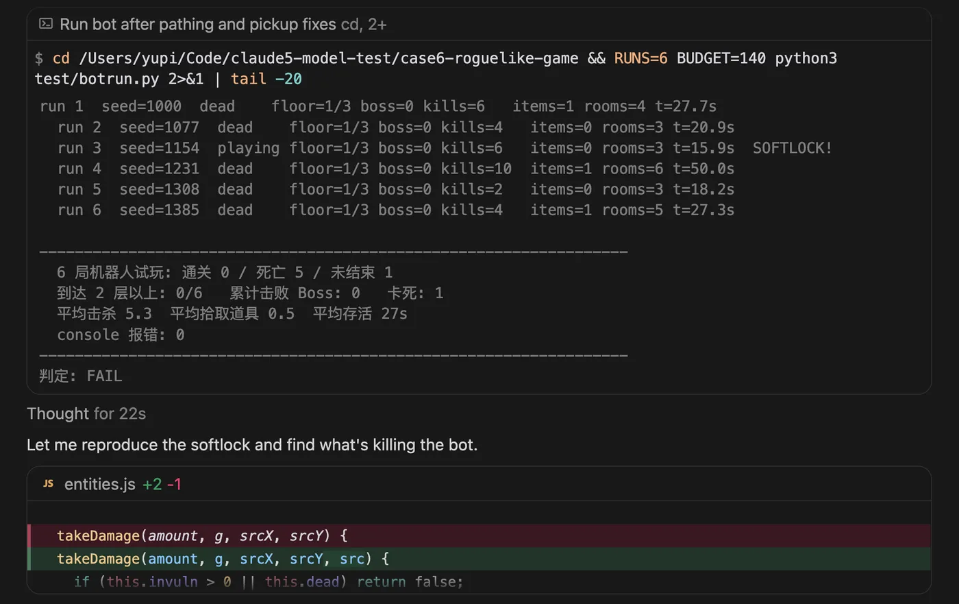Click the run 5 seed=1308 output row
The height and width of the screenshot is (604, 959).
(x=396, y=189)
